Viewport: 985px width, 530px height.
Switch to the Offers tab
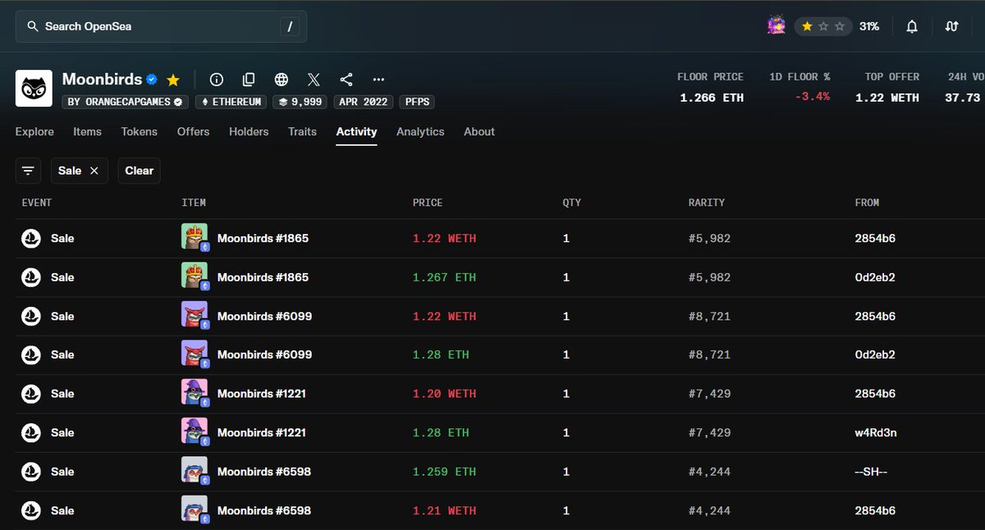(x=194, y=131)
